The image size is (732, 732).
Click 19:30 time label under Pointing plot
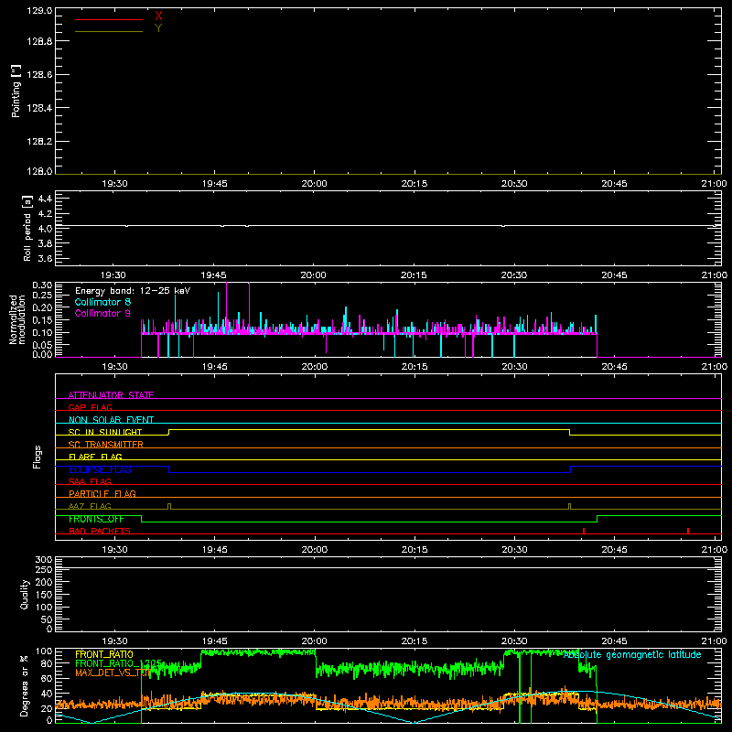114,184
